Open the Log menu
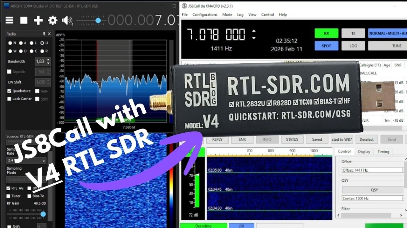 240,15
